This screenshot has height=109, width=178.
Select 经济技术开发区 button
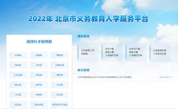click(x=60, y=105)
